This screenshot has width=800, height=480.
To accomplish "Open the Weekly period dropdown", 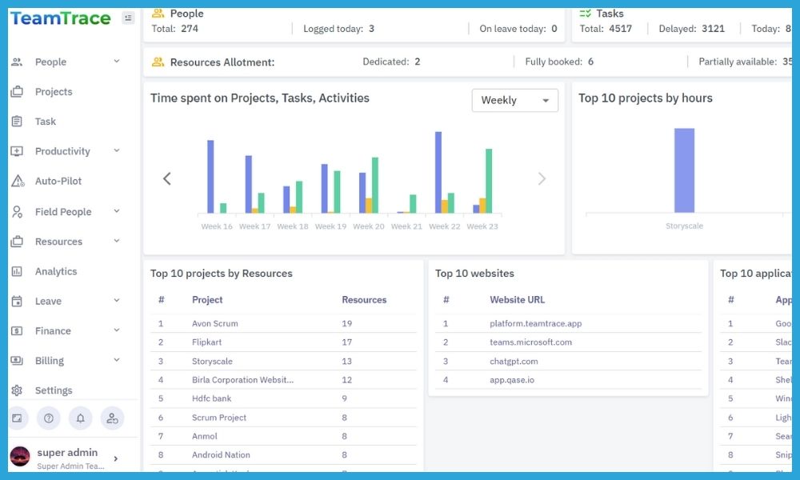I will coord(514,100).
